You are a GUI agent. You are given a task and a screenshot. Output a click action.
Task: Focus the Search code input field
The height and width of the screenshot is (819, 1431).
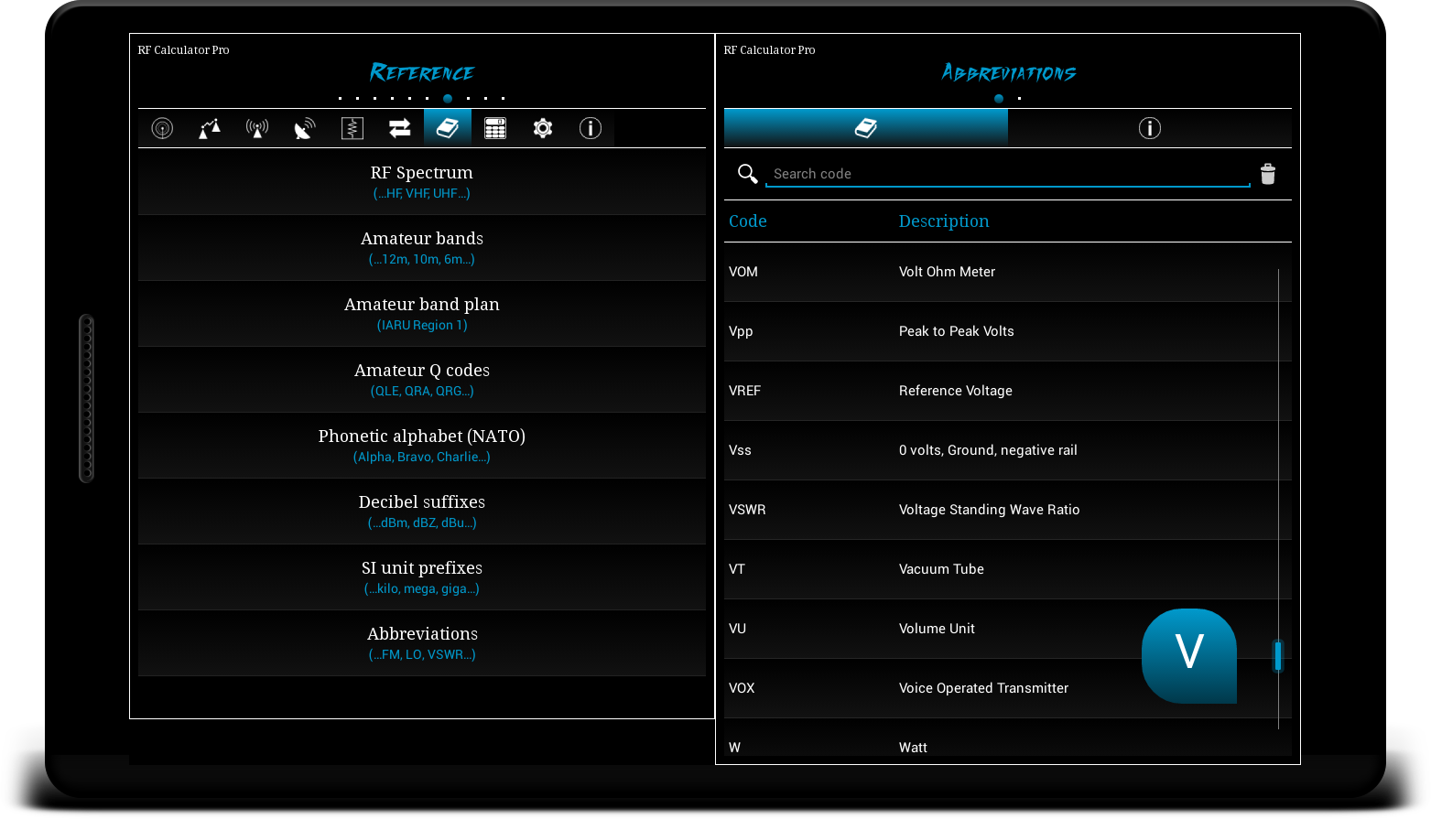[x=1007, y=174]
